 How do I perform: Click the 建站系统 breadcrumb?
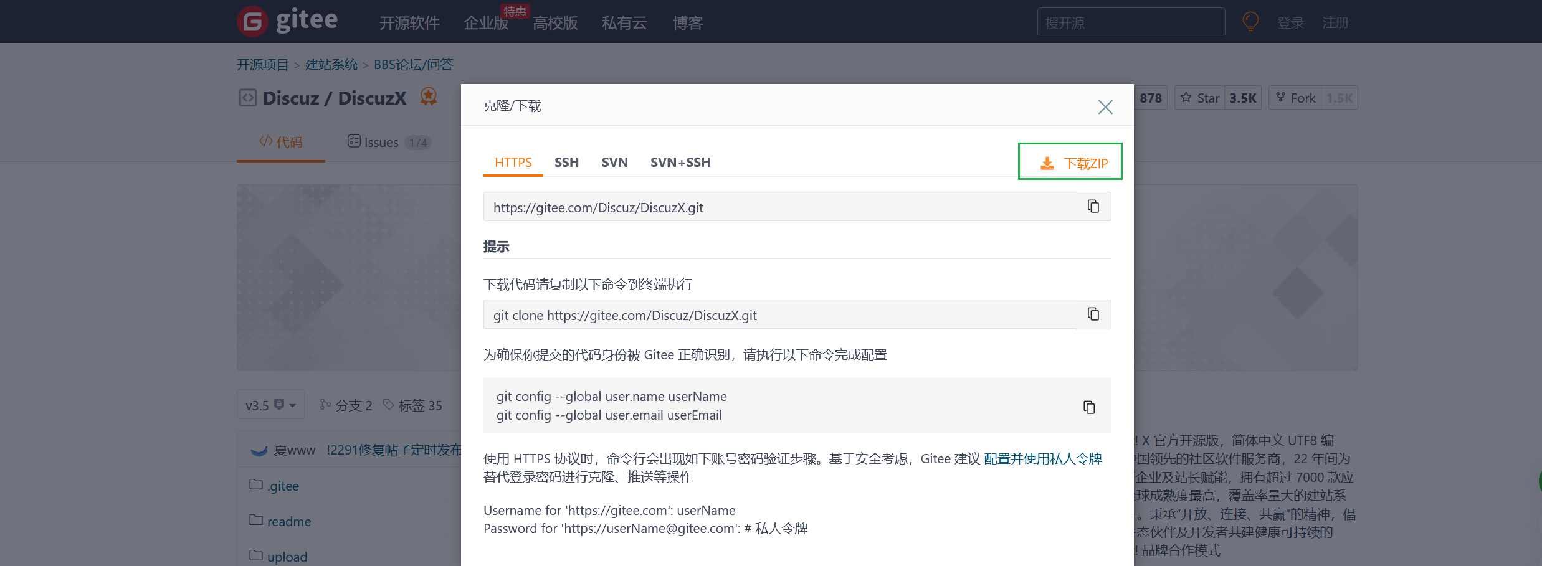(x=331, y=65)
